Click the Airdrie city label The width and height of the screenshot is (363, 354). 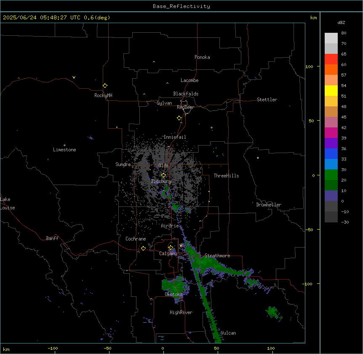pyautogui.click(x=170, y=226)
